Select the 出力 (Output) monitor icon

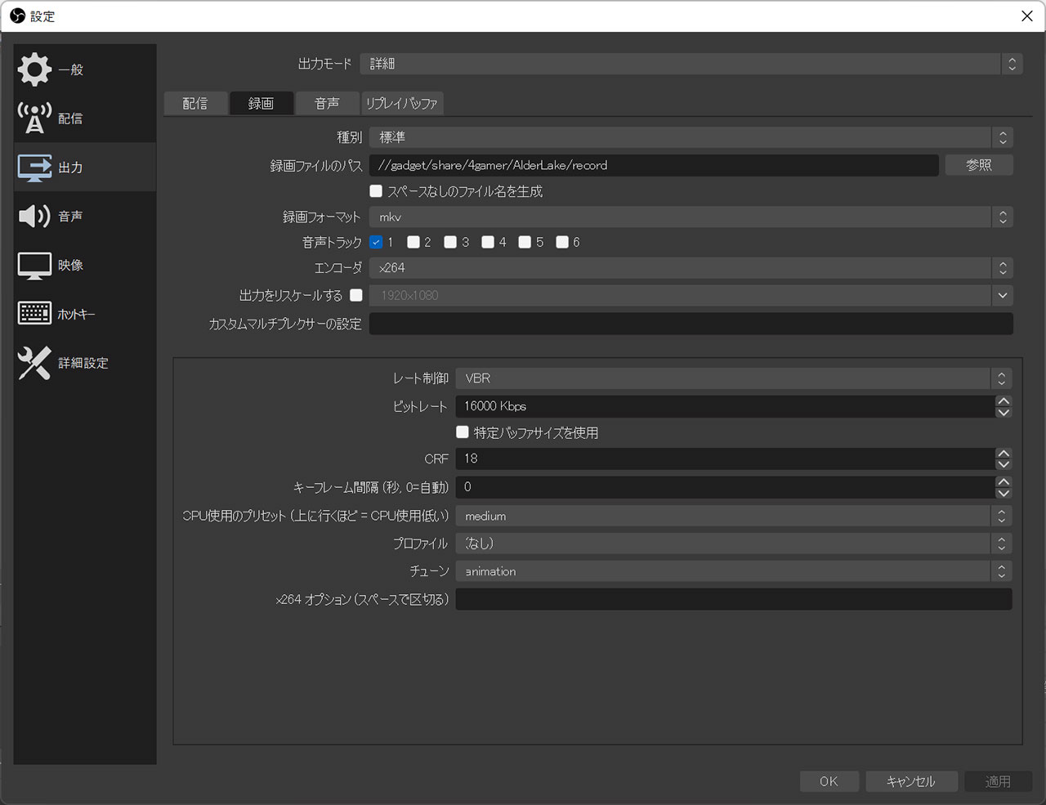[x=34, y=168]
